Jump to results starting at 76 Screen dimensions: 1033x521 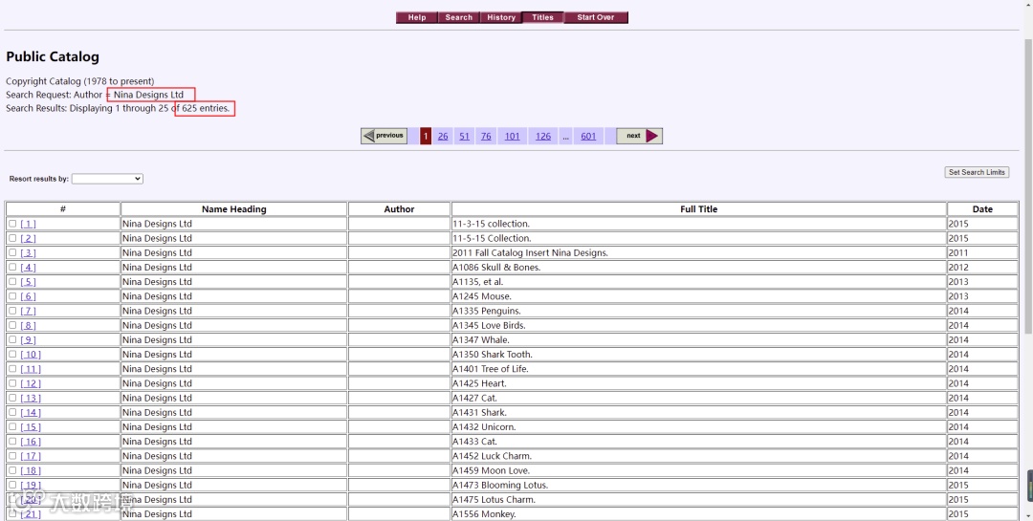(486, 137)
